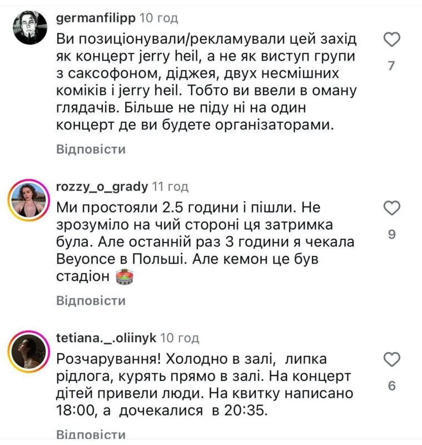
Task: Reply to germanfilipp's comment via Відповісти
Action: (x=91, y=149)
